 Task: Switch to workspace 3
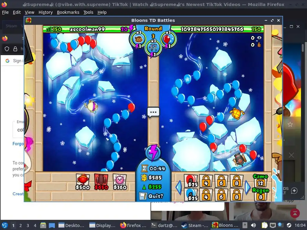tap(28, 226)
